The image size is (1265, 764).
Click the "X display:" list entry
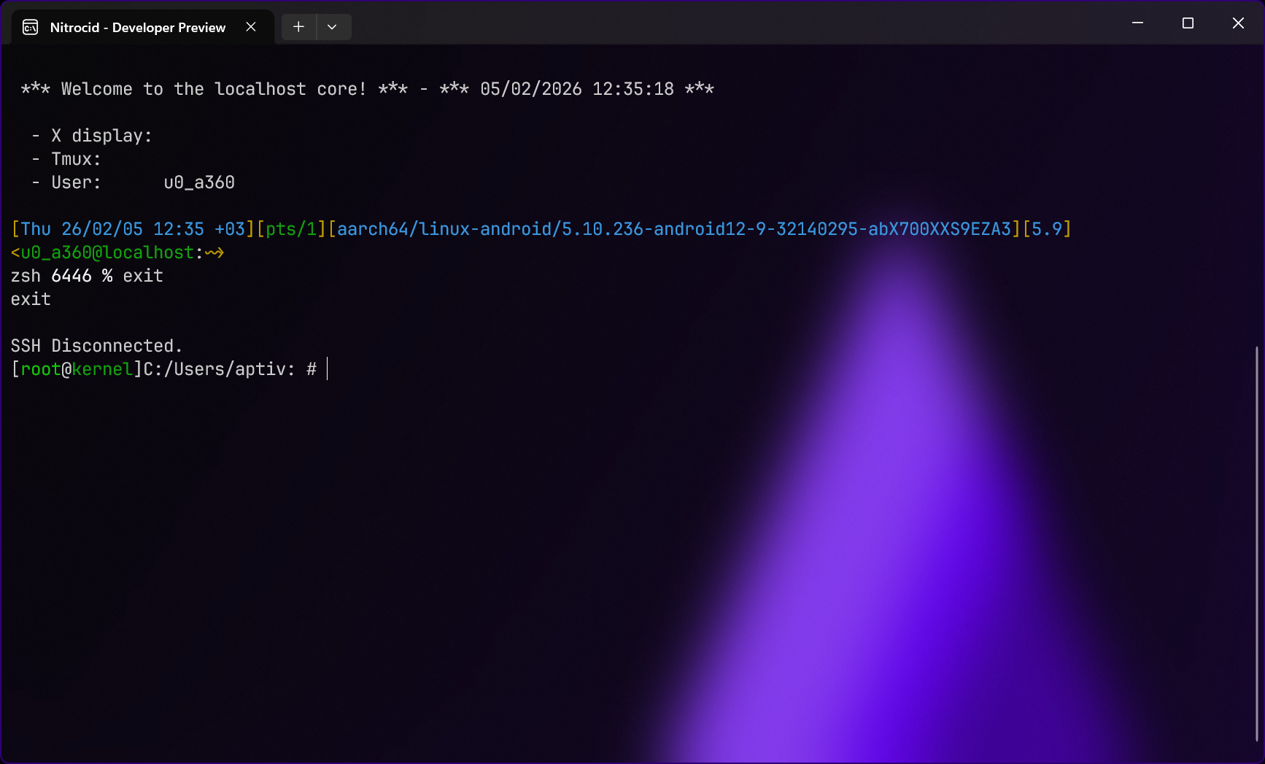101,136
